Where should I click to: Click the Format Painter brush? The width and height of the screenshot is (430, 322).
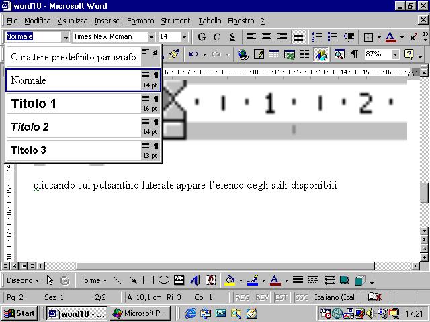(174, 54)
